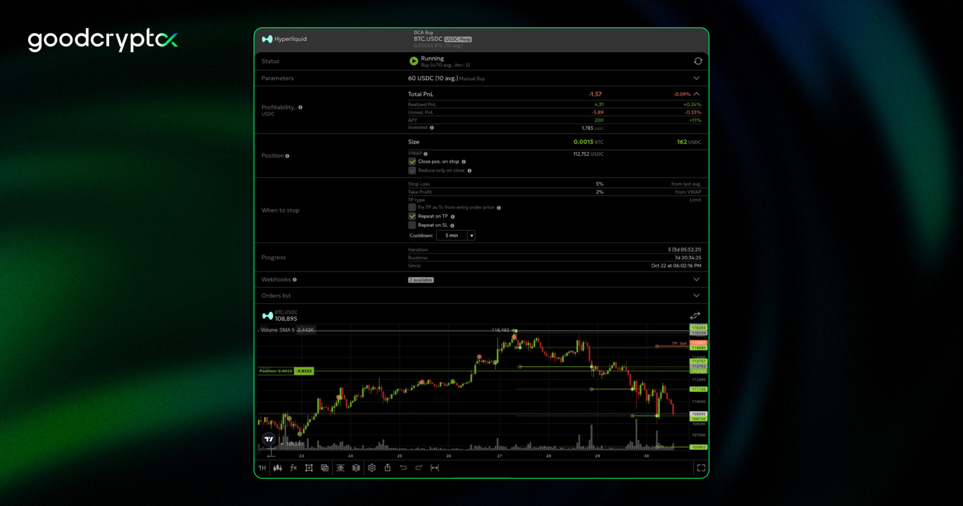Enter fullscreen chart mode
This screenshot has width=963, height=506.
[701, 468]
